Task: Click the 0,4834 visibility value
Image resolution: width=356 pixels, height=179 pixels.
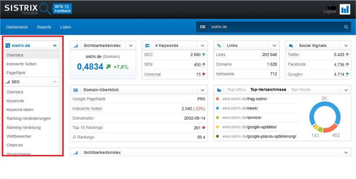Action: pyautogui.click(x=90, y=67)
